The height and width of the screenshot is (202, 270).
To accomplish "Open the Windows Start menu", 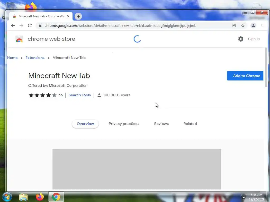I will [7, 197].
